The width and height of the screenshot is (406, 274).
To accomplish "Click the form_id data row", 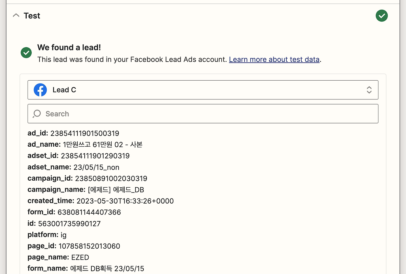I will (74, 212).
